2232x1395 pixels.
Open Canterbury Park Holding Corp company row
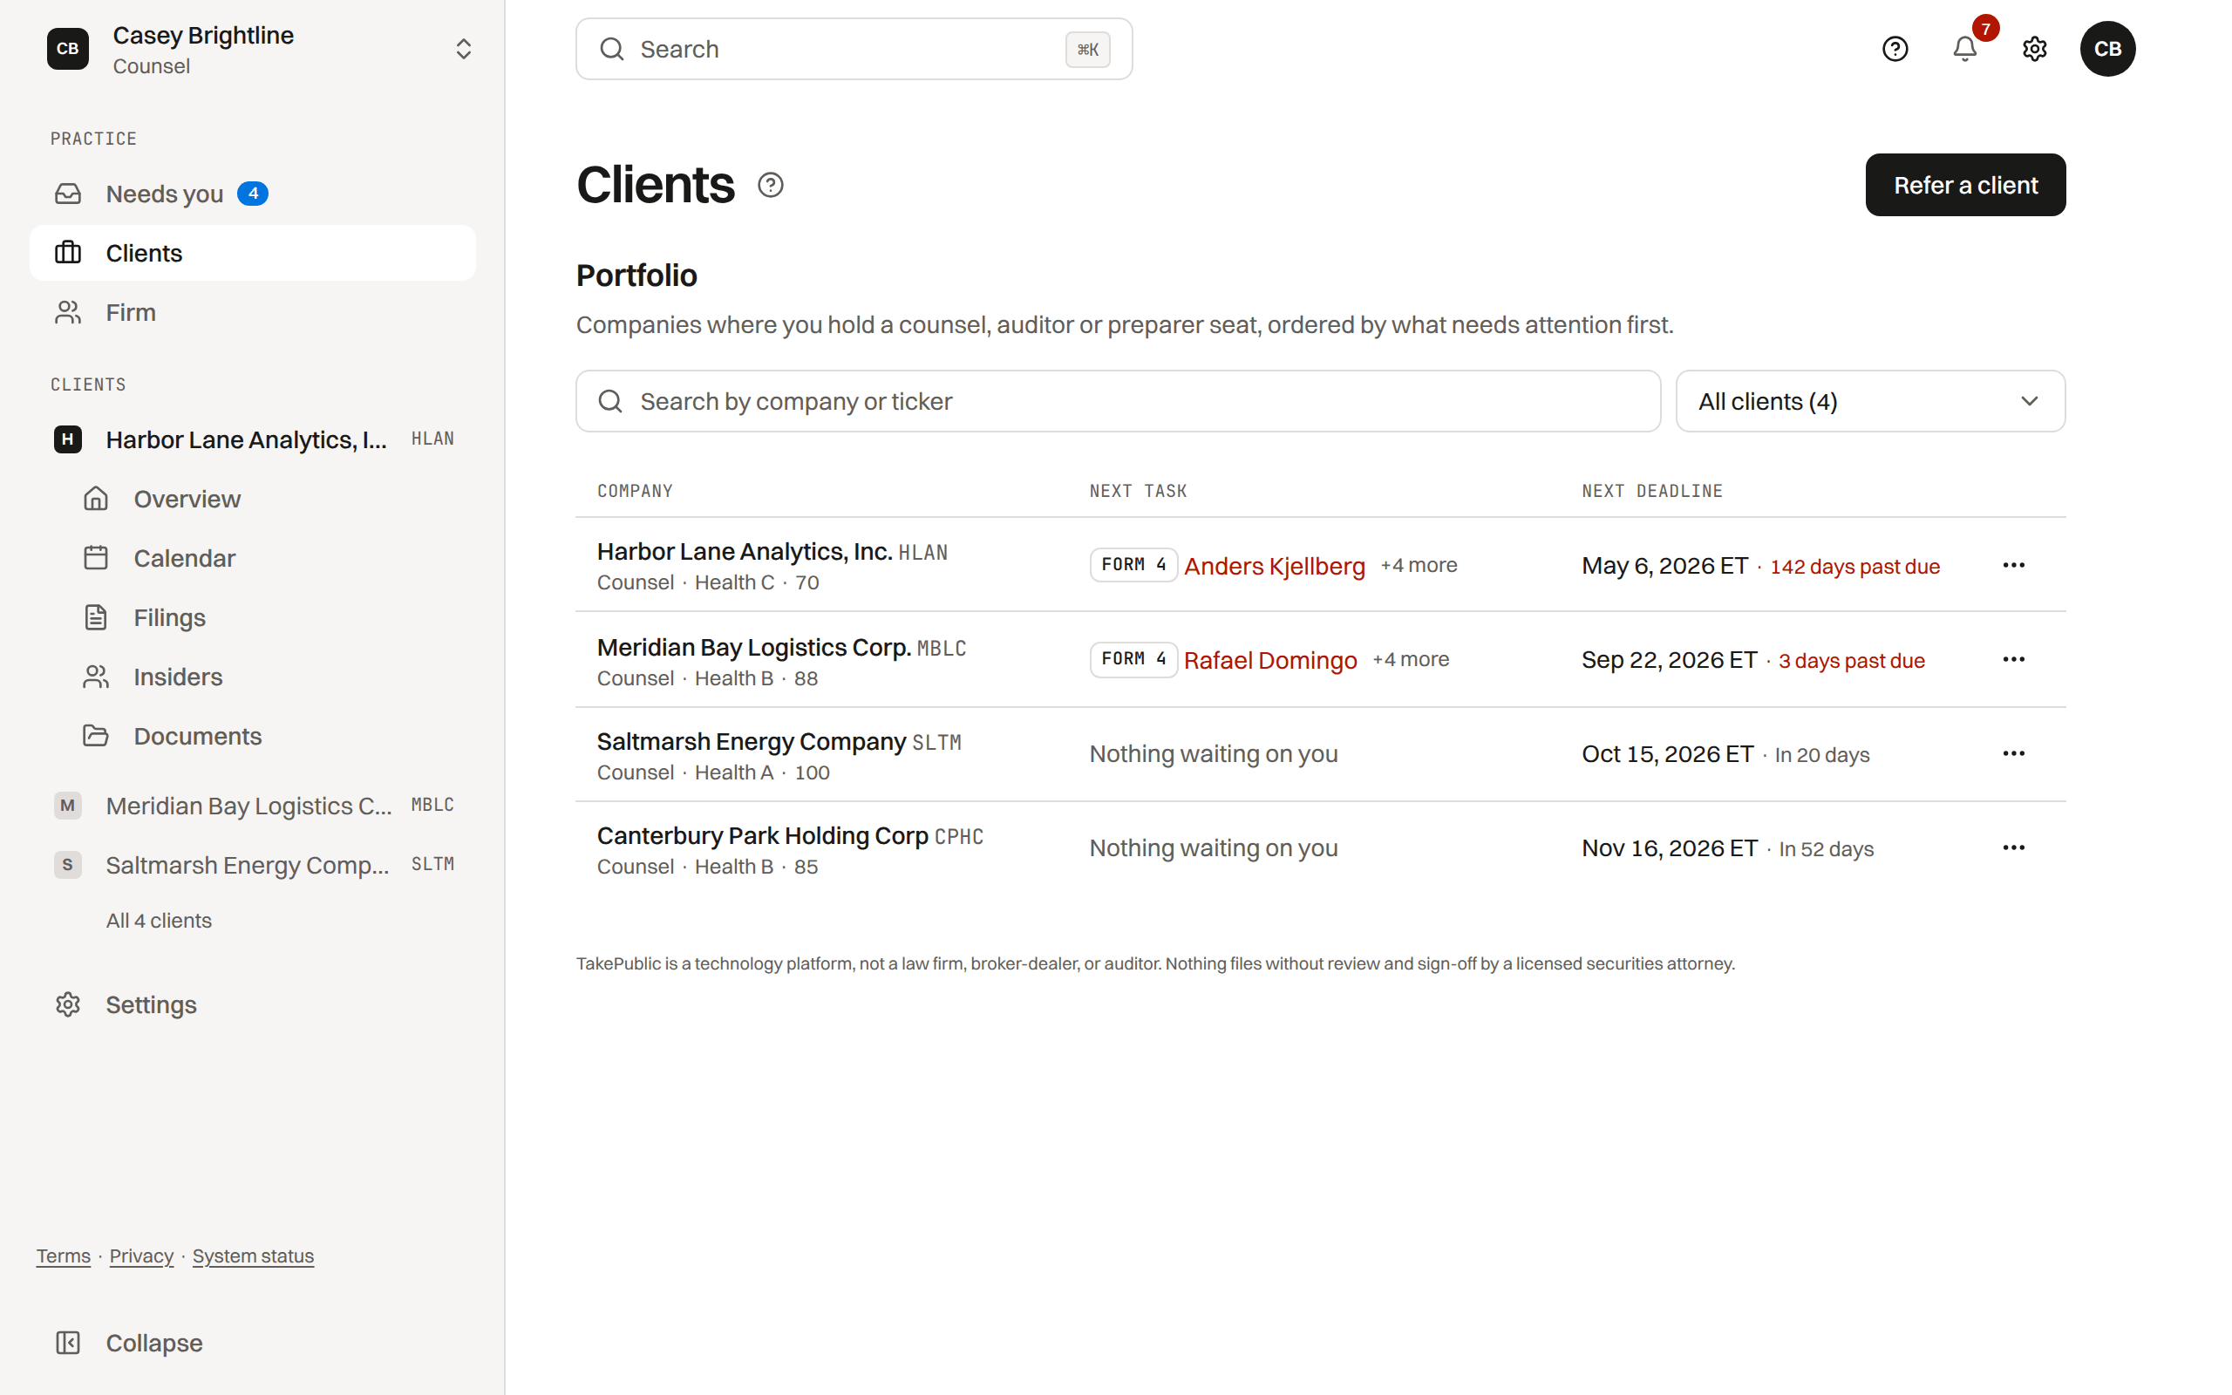coord(1321,847)
